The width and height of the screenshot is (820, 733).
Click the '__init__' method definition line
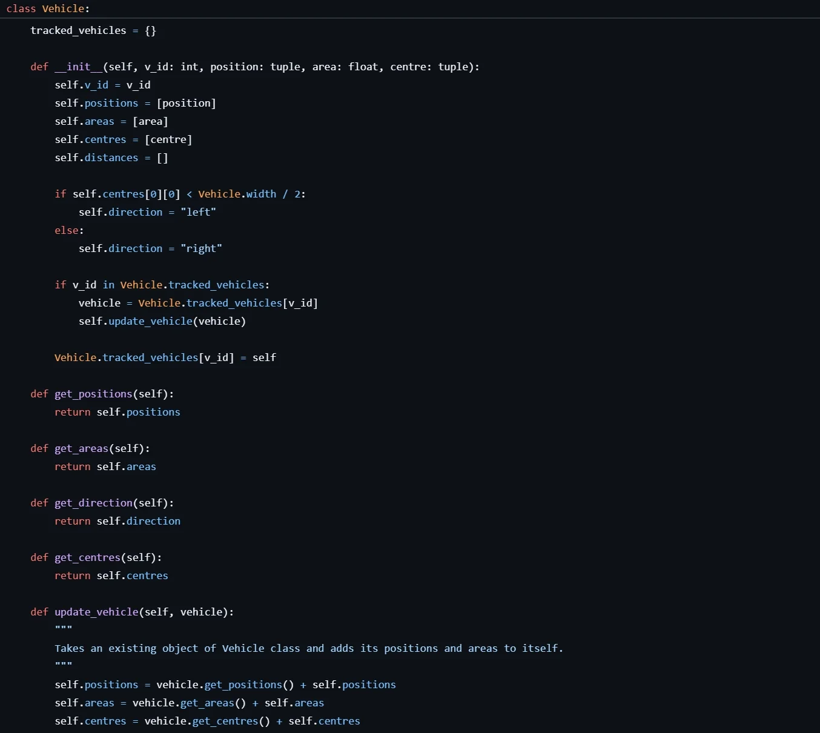[x=255, y=67]
